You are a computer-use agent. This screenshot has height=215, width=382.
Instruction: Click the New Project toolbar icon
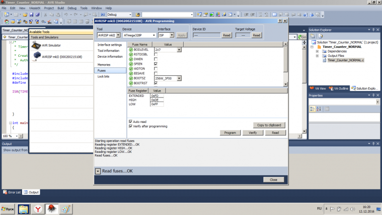pos(6,15)
